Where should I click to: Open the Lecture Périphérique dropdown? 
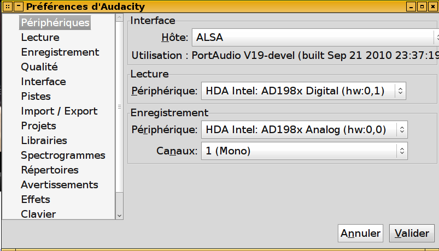coord(303,91)
